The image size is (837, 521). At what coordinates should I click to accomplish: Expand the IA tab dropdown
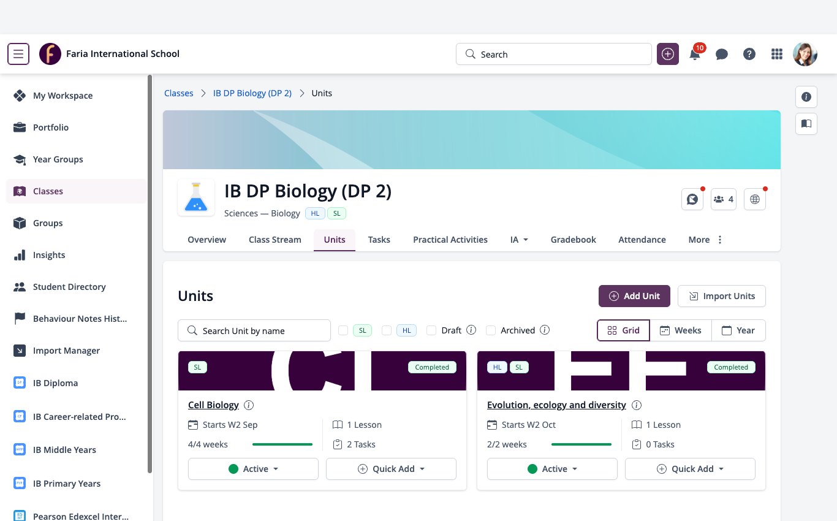[x=520, y=240]
